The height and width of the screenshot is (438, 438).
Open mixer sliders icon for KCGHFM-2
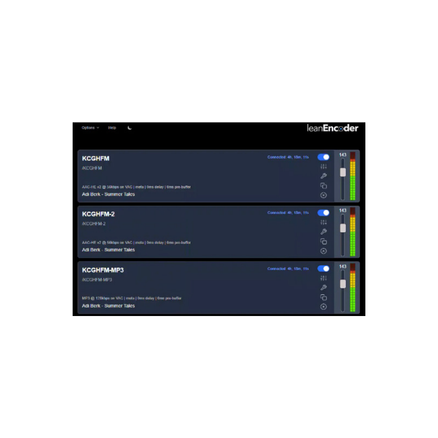click(x=323, y=222)
